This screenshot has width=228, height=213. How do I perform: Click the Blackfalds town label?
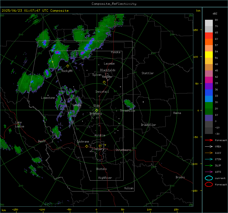click(x=108, y=70)
